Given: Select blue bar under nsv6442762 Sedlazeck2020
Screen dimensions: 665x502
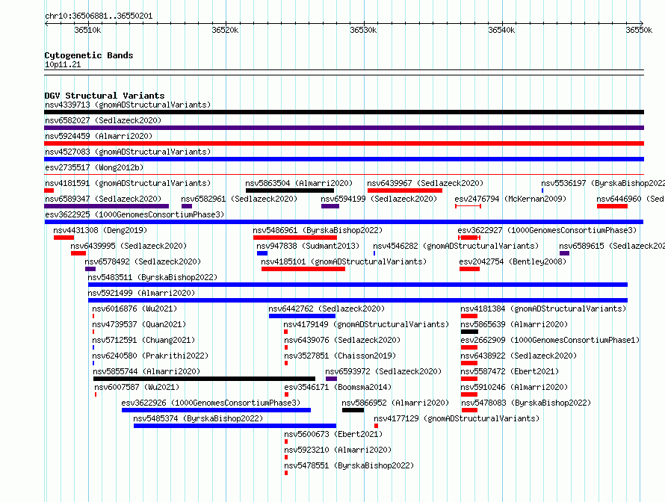Looking at the screenshot, I should pyautogui.click(x=302, y=316).
